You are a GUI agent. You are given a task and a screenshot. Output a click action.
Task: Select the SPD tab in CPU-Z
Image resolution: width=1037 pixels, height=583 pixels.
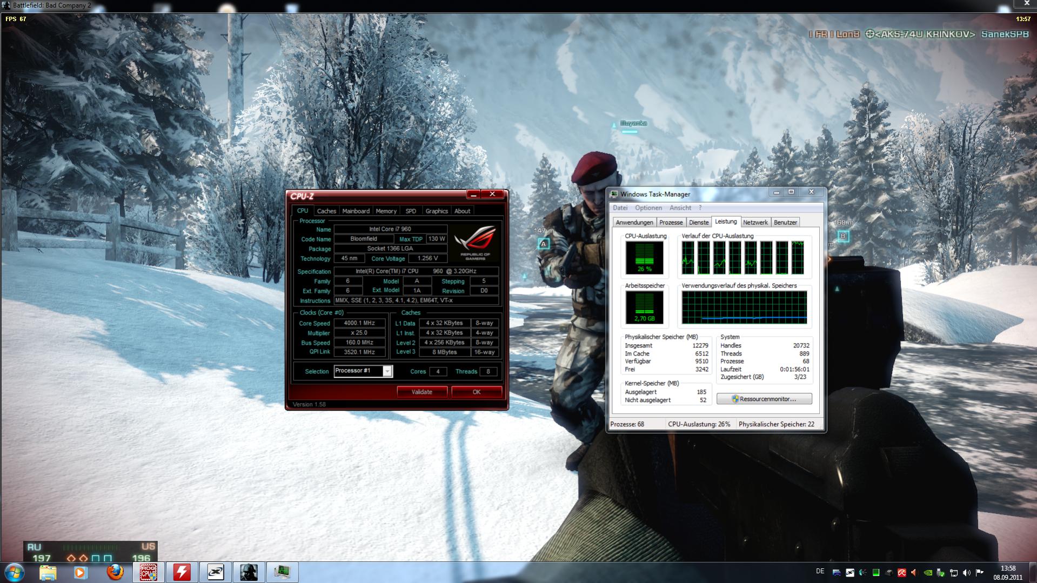tap(411, 211)
